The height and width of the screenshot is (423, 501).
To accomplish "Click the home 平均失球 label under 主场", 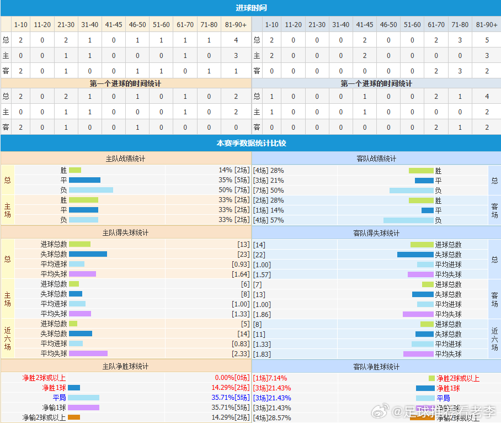I will [x=54, y=314].
